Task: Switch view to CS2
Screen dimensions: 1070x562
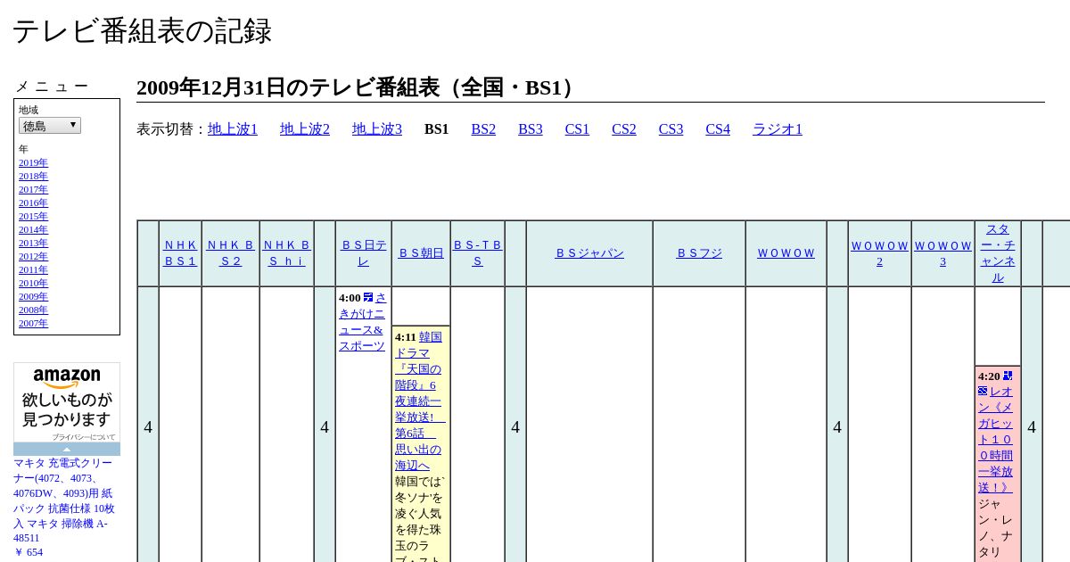Action: point(624,129)
